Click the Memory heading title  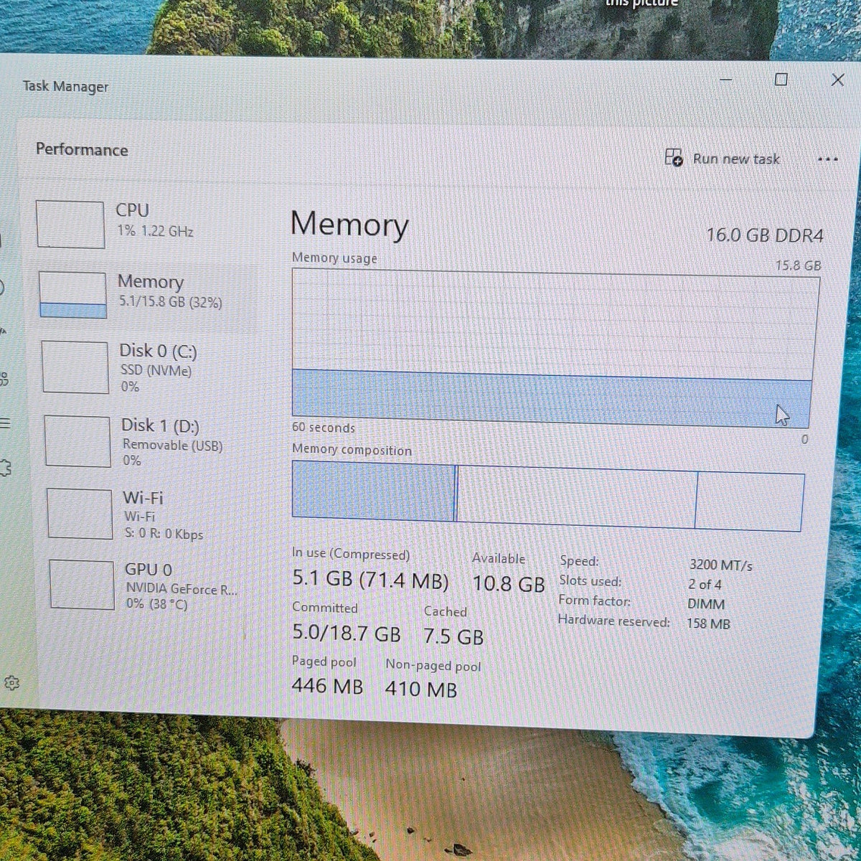coord(349,224)
